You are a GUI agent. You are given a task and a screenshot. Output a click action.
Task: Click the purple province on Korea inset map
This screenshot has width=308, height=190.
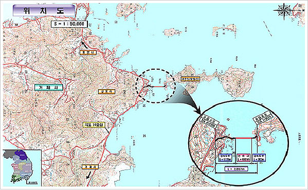[22, 155]
